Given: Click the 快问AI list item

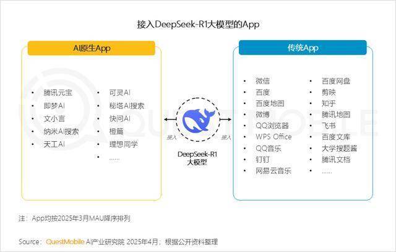Looking at the screenshot, I should (120, 118).
